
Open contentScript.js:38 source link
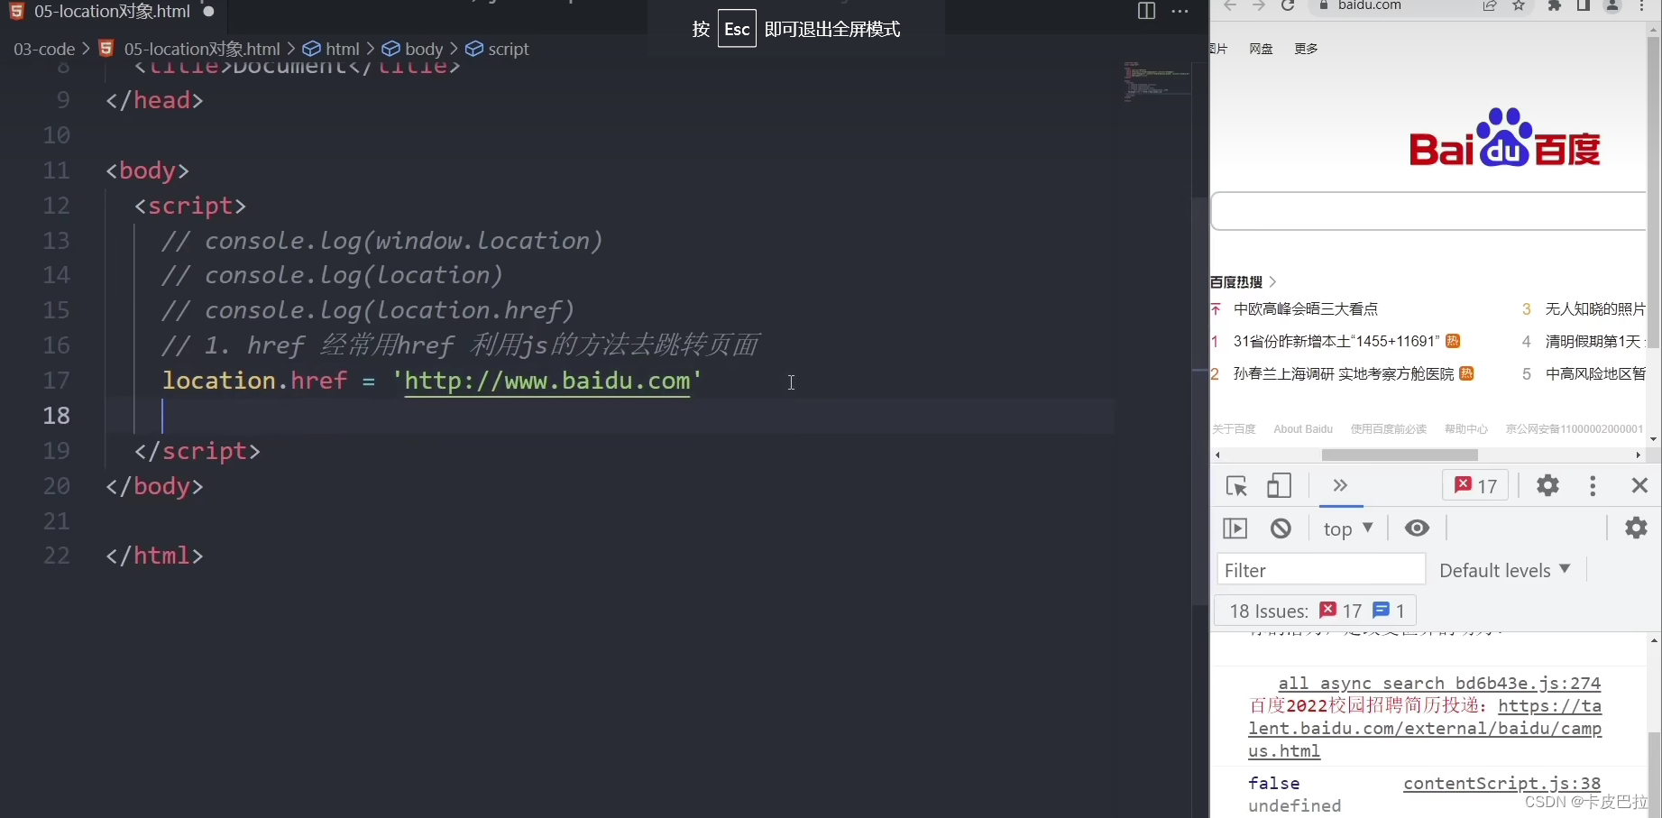point(1501,784)
